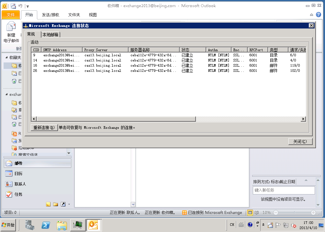Click the 排列方式 sort header in task pane
The image size is (325, 232).
[x=274, y=182]
